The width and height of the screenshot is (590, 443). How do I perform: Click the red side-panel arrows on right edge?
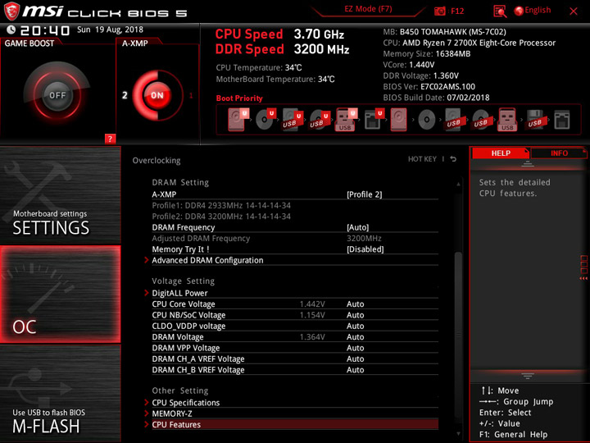(x=583, y=278)
